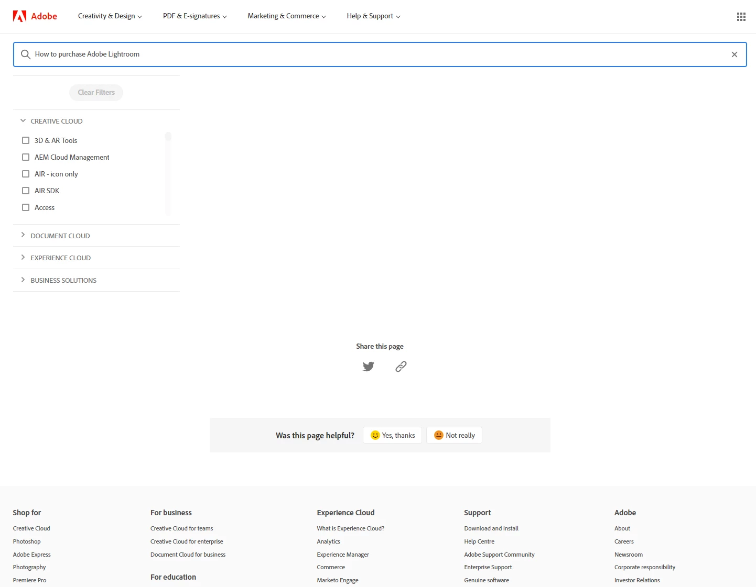
Task: Open the Careers footer link
Action: [624, 541]
